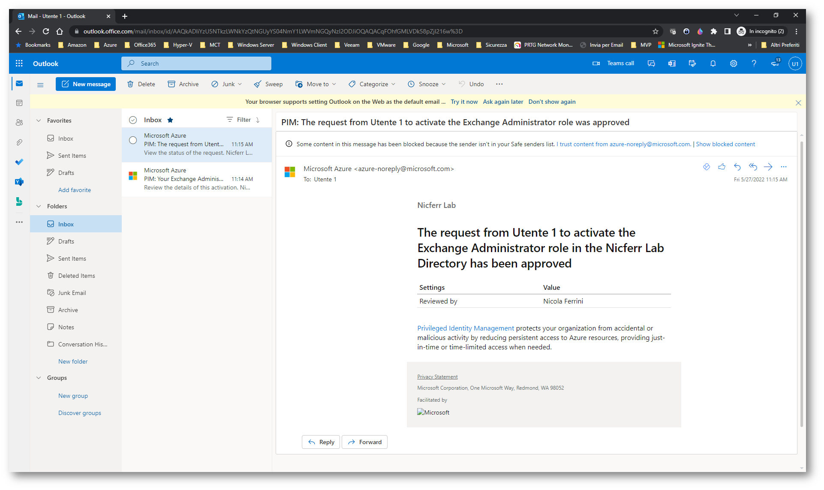Open the Filter menu
824x490 pixels.
tap(239, 120)
